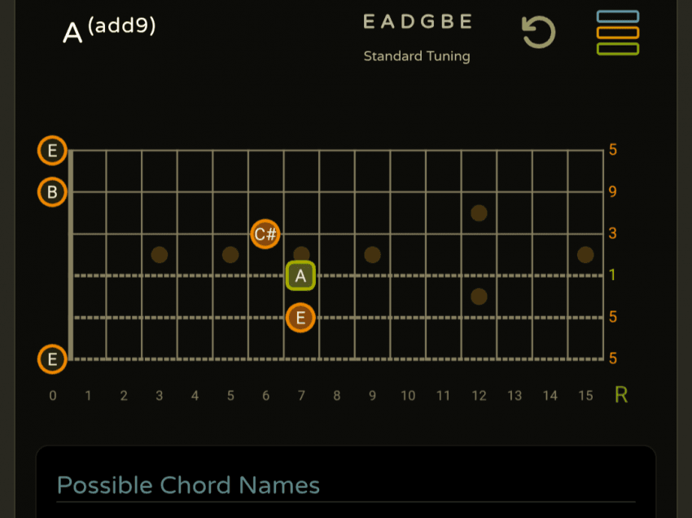692x518 pixels.
Task: Click the open low E string marker
Action: pos(52,358)
